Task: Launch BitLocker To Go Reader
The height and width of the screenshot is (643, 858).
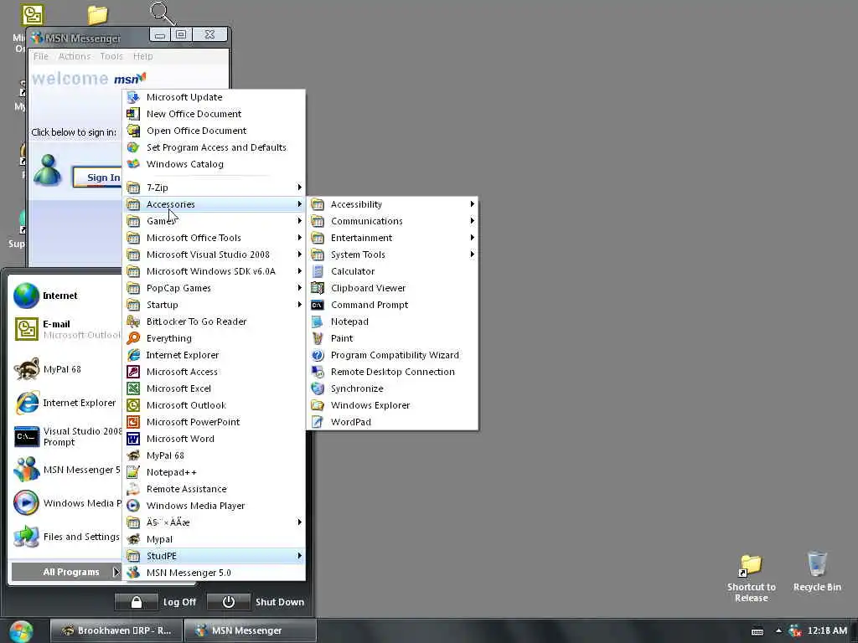Action: pyautogui.click(x=214, y=321)
